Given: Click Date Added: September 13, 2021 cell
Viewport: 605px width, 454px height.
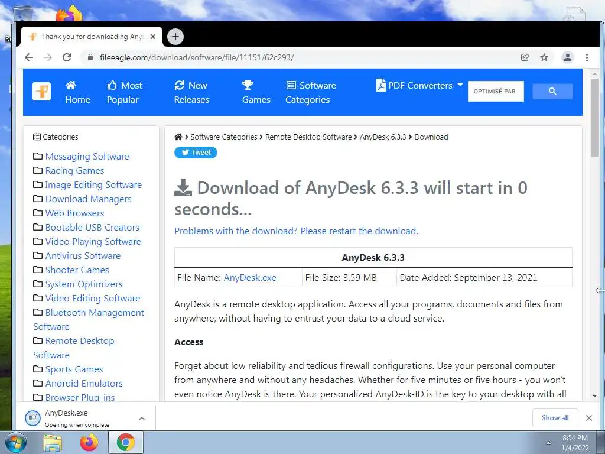Looking at the screenshot, I should (x=484, y=278).
